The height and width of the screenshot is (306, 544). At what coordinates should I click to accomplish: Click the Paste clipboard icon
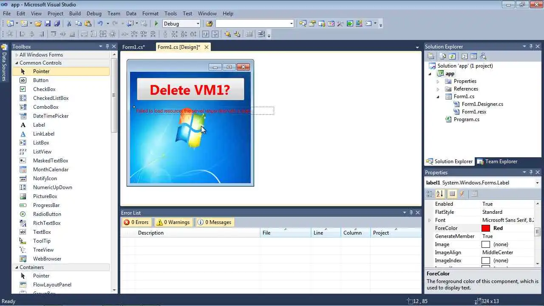88,23
